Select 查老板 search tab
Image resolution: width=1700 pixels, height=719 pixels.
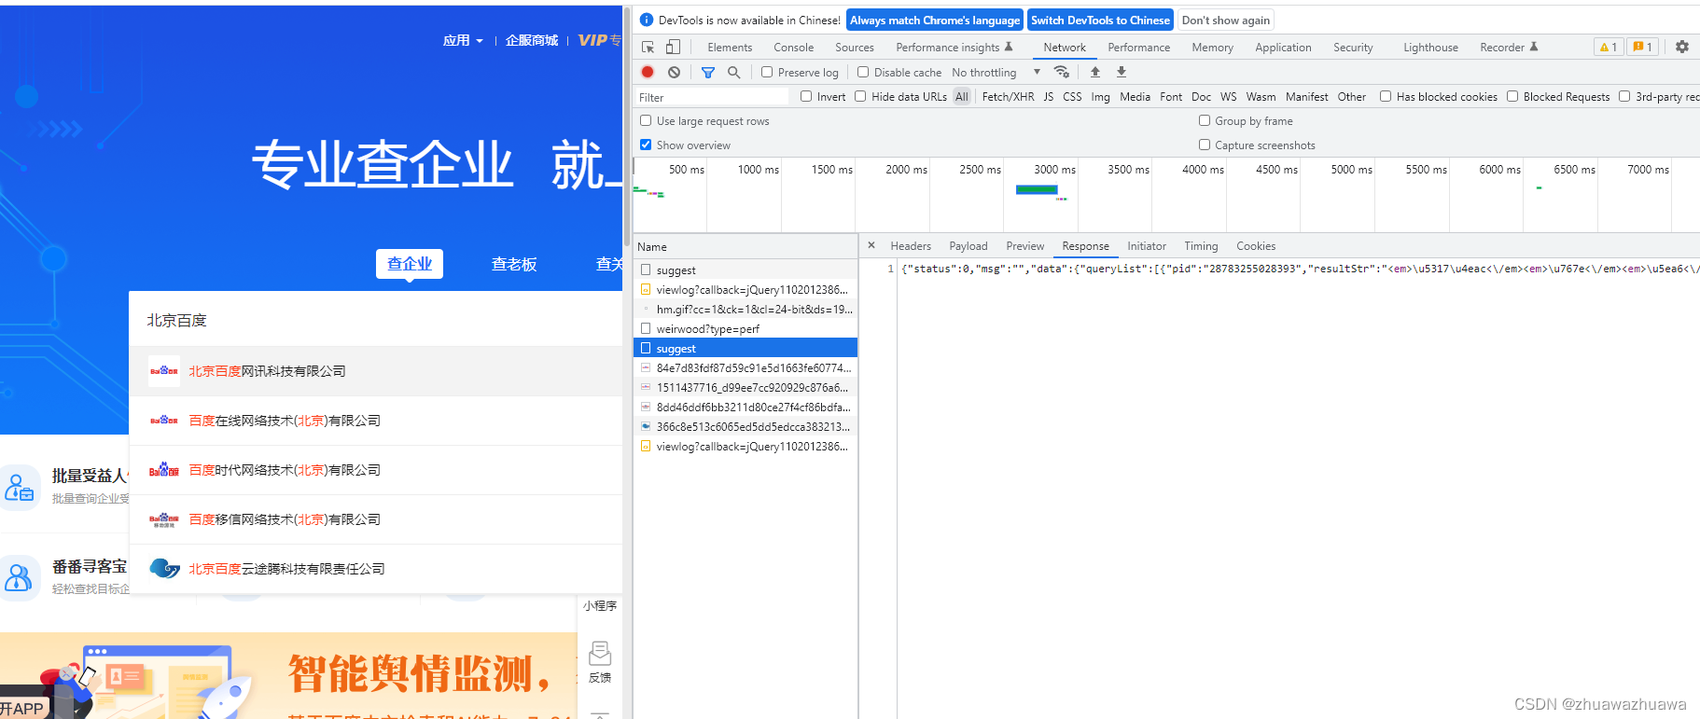[514, 264]
